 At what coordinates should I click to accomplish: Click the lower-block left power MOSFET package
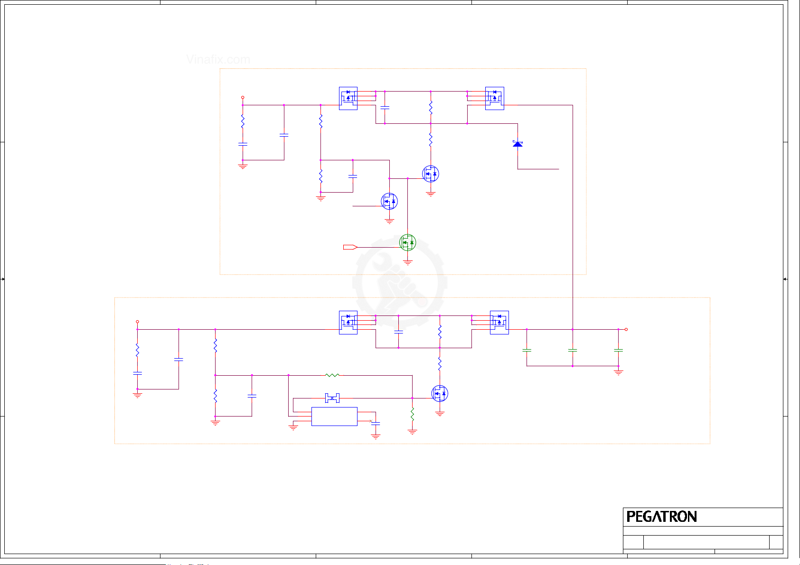348,323
